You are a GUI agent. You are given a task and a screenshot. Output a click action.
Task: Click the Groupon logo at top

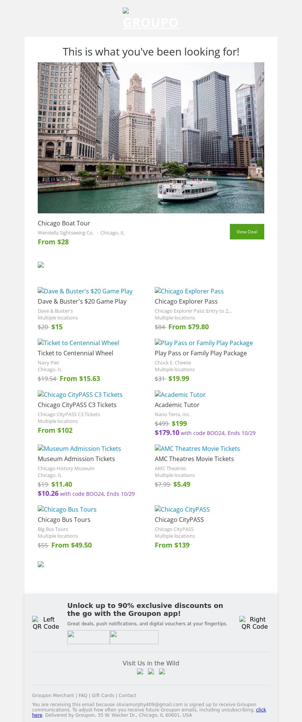click(151, 19)
